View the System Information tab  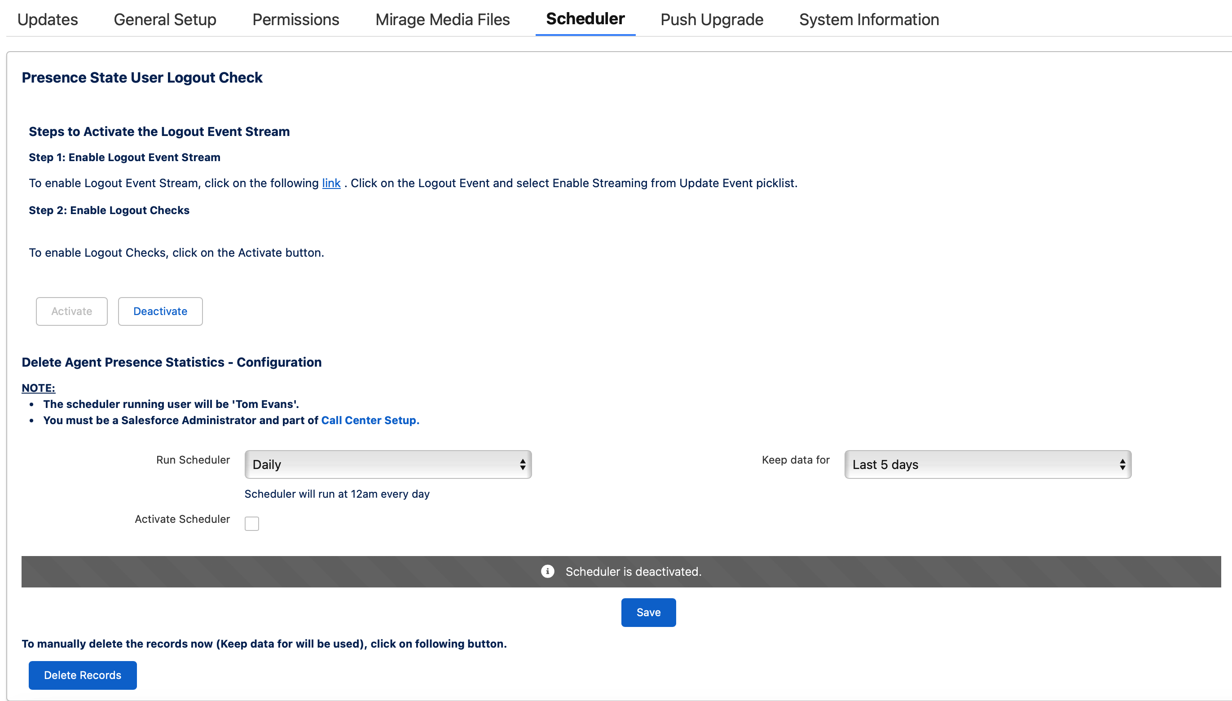[868, 19]
